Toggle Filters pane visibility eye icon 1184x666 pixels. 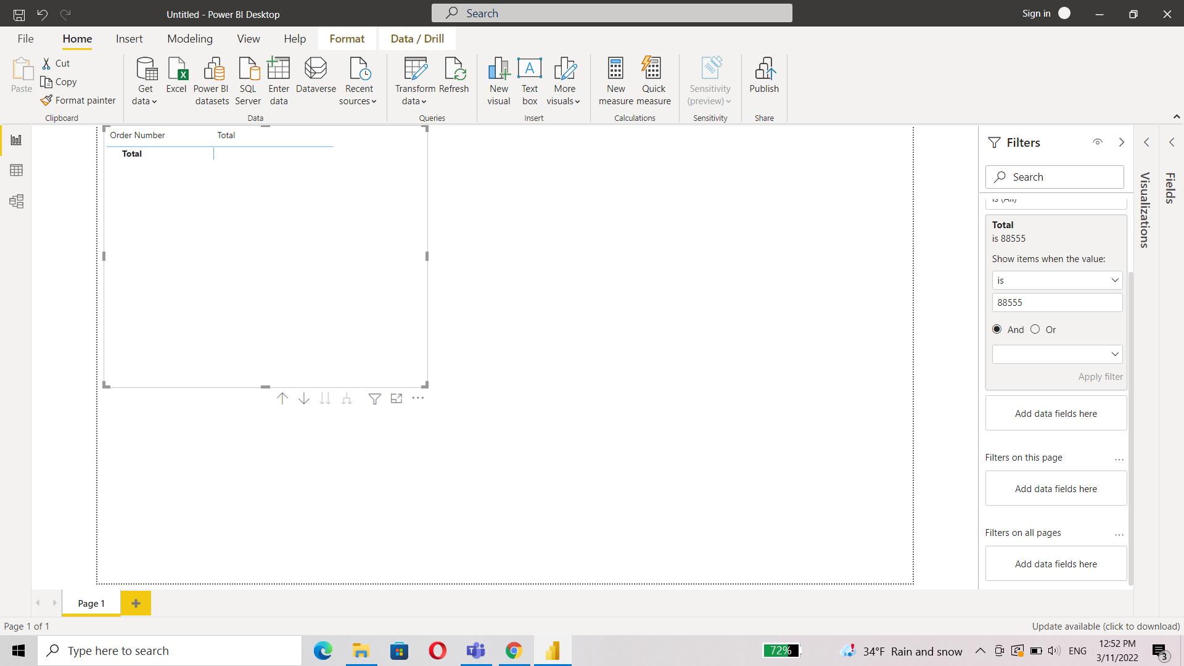tap(1098, 142)
